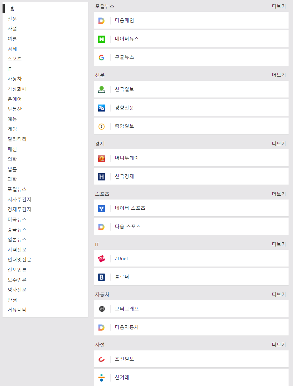Click the Daum icon beside 다음 스포츠
This screenshot has height=386, width=293.
pyautogui.click(x=101, y=227)
